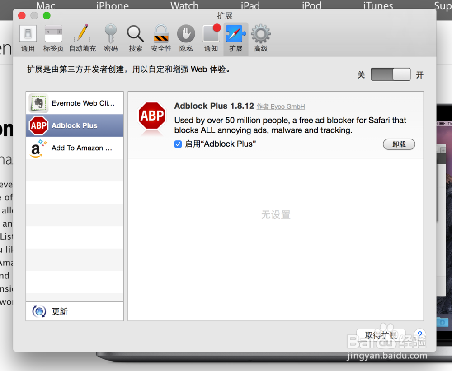The image size is (452, 371).
Task: Click the 更新 (Updates) row
Action: pyautogui.click(x=75, y=311)
